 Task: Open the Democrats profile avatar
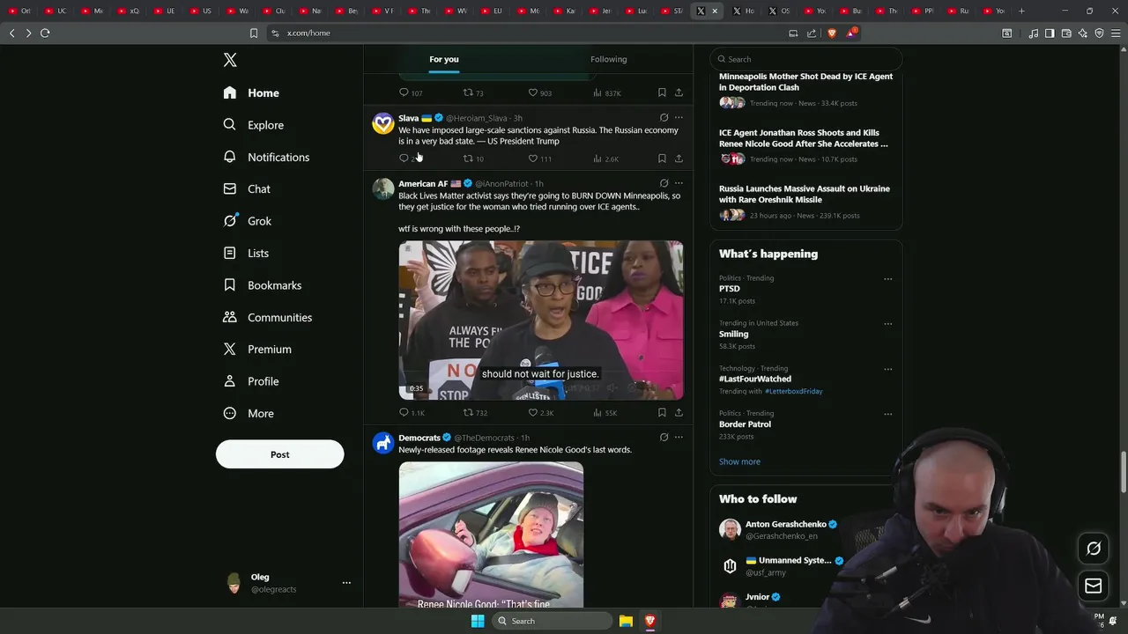[x=382, y=443]
